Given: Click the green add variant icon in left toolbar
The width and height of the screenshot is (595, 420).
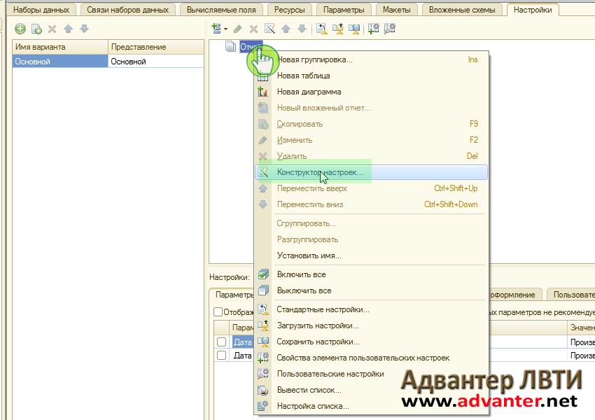Looking at the screenshot, I should pos(20,29).
